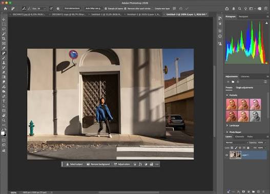Toggle lock transparent pixels in Layers panel
Image resolution: width=270 pixels, height=194 pixels.
232,147
